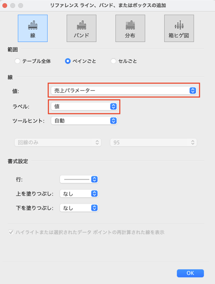Click the blue arrow stepper on ツールヒント dropdown
Screen dimensions: 215x284
114,120
